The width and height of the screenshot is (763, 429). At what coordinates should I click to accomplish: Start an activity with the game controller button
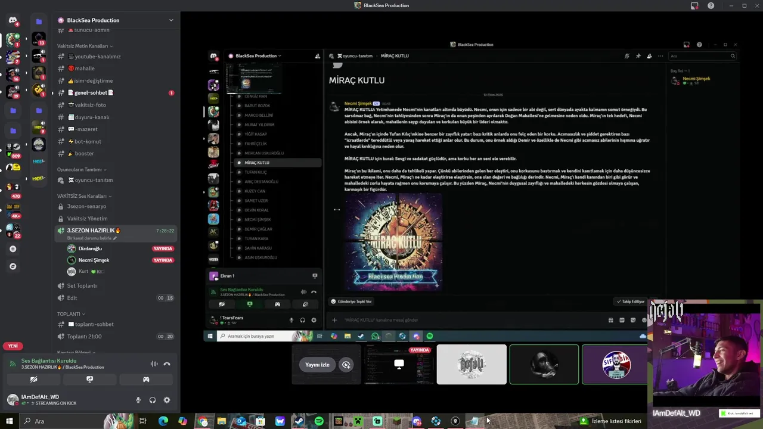coord(146,379)
